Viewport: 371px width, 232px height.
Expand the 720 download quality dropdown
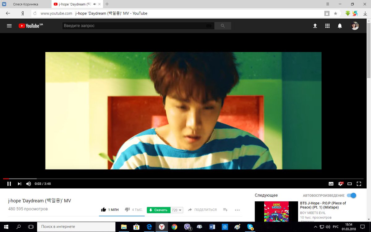pyautogui.click(x=177, y=210)
